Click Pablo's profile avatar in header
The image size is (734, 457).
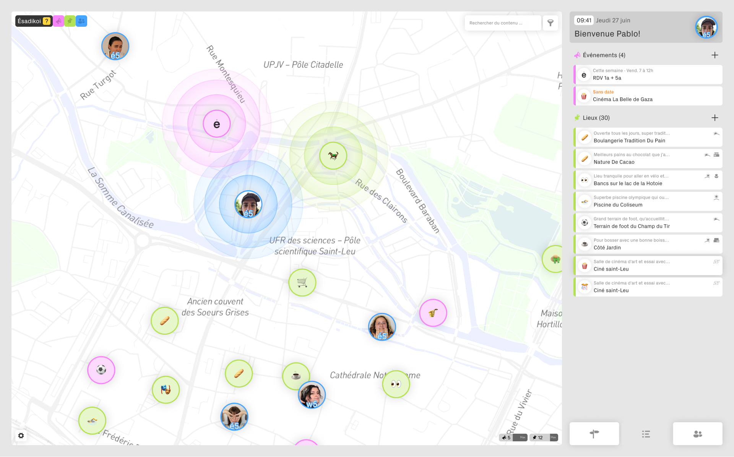[706, 27]
